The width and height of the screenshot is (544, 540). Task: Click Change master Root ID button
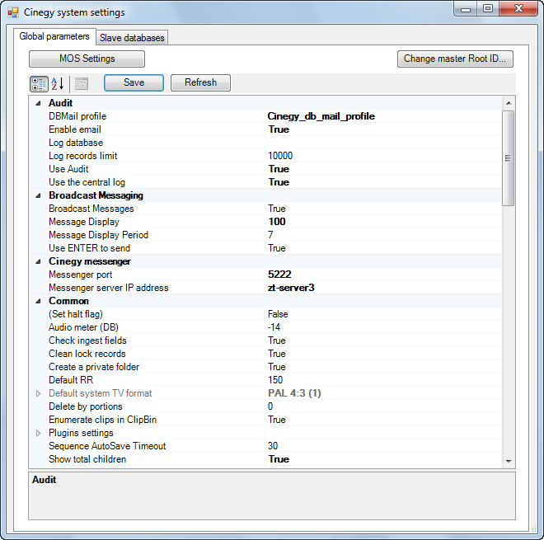(x=455, y=59)
